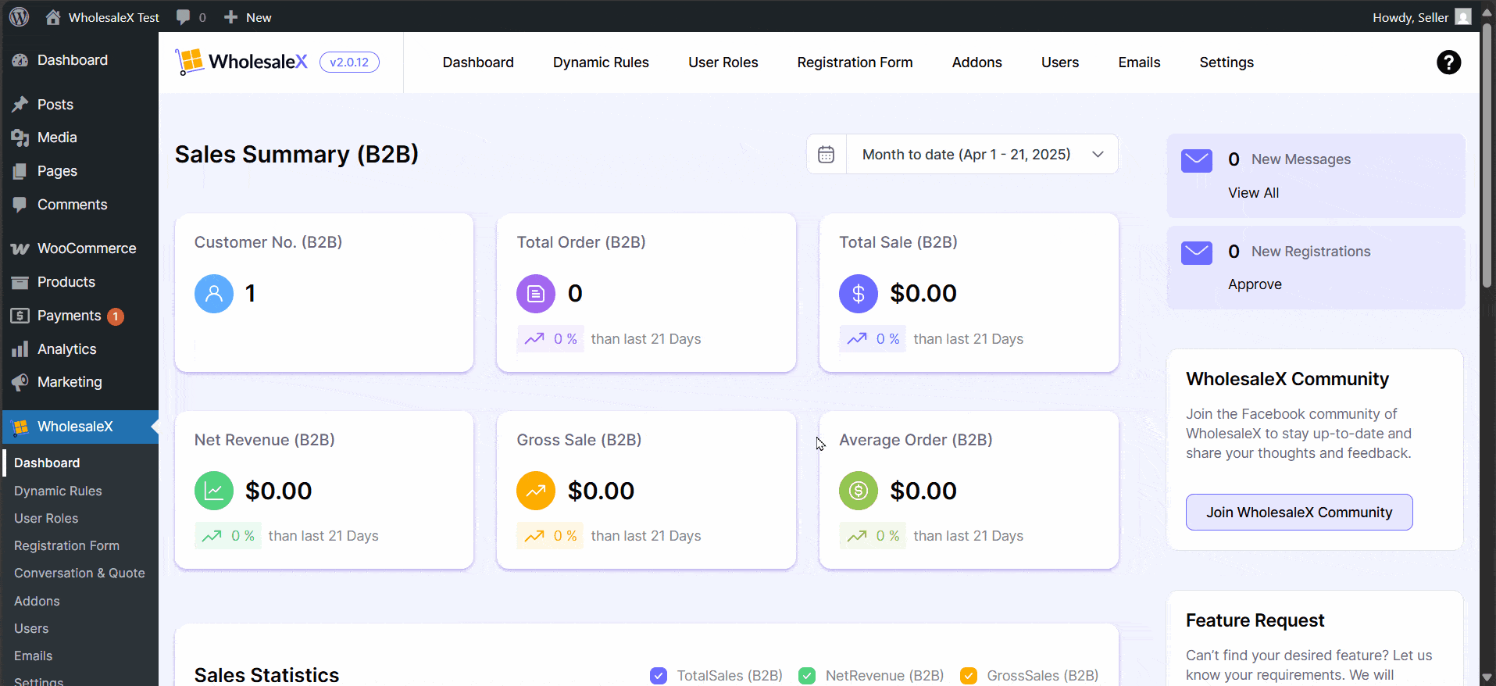Screen dimensions: 1496x686
Task: Toggle the TotalSales (B2B) checkbox
Action: coord(659,676)
